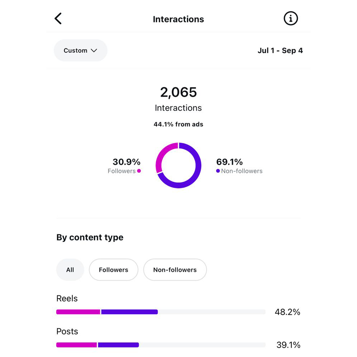
Task: Click the Reels pink followers bar
Action: [x=78, y=312]
